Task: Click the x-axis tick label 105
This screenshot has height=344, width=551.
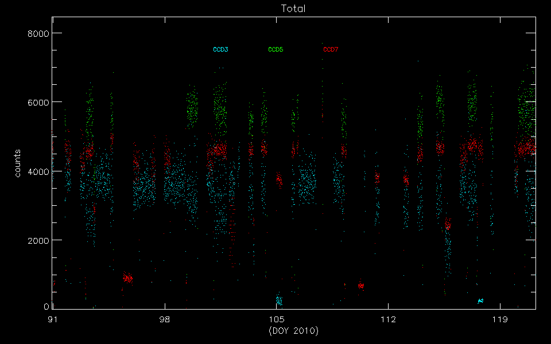Action: coord(276,319)
